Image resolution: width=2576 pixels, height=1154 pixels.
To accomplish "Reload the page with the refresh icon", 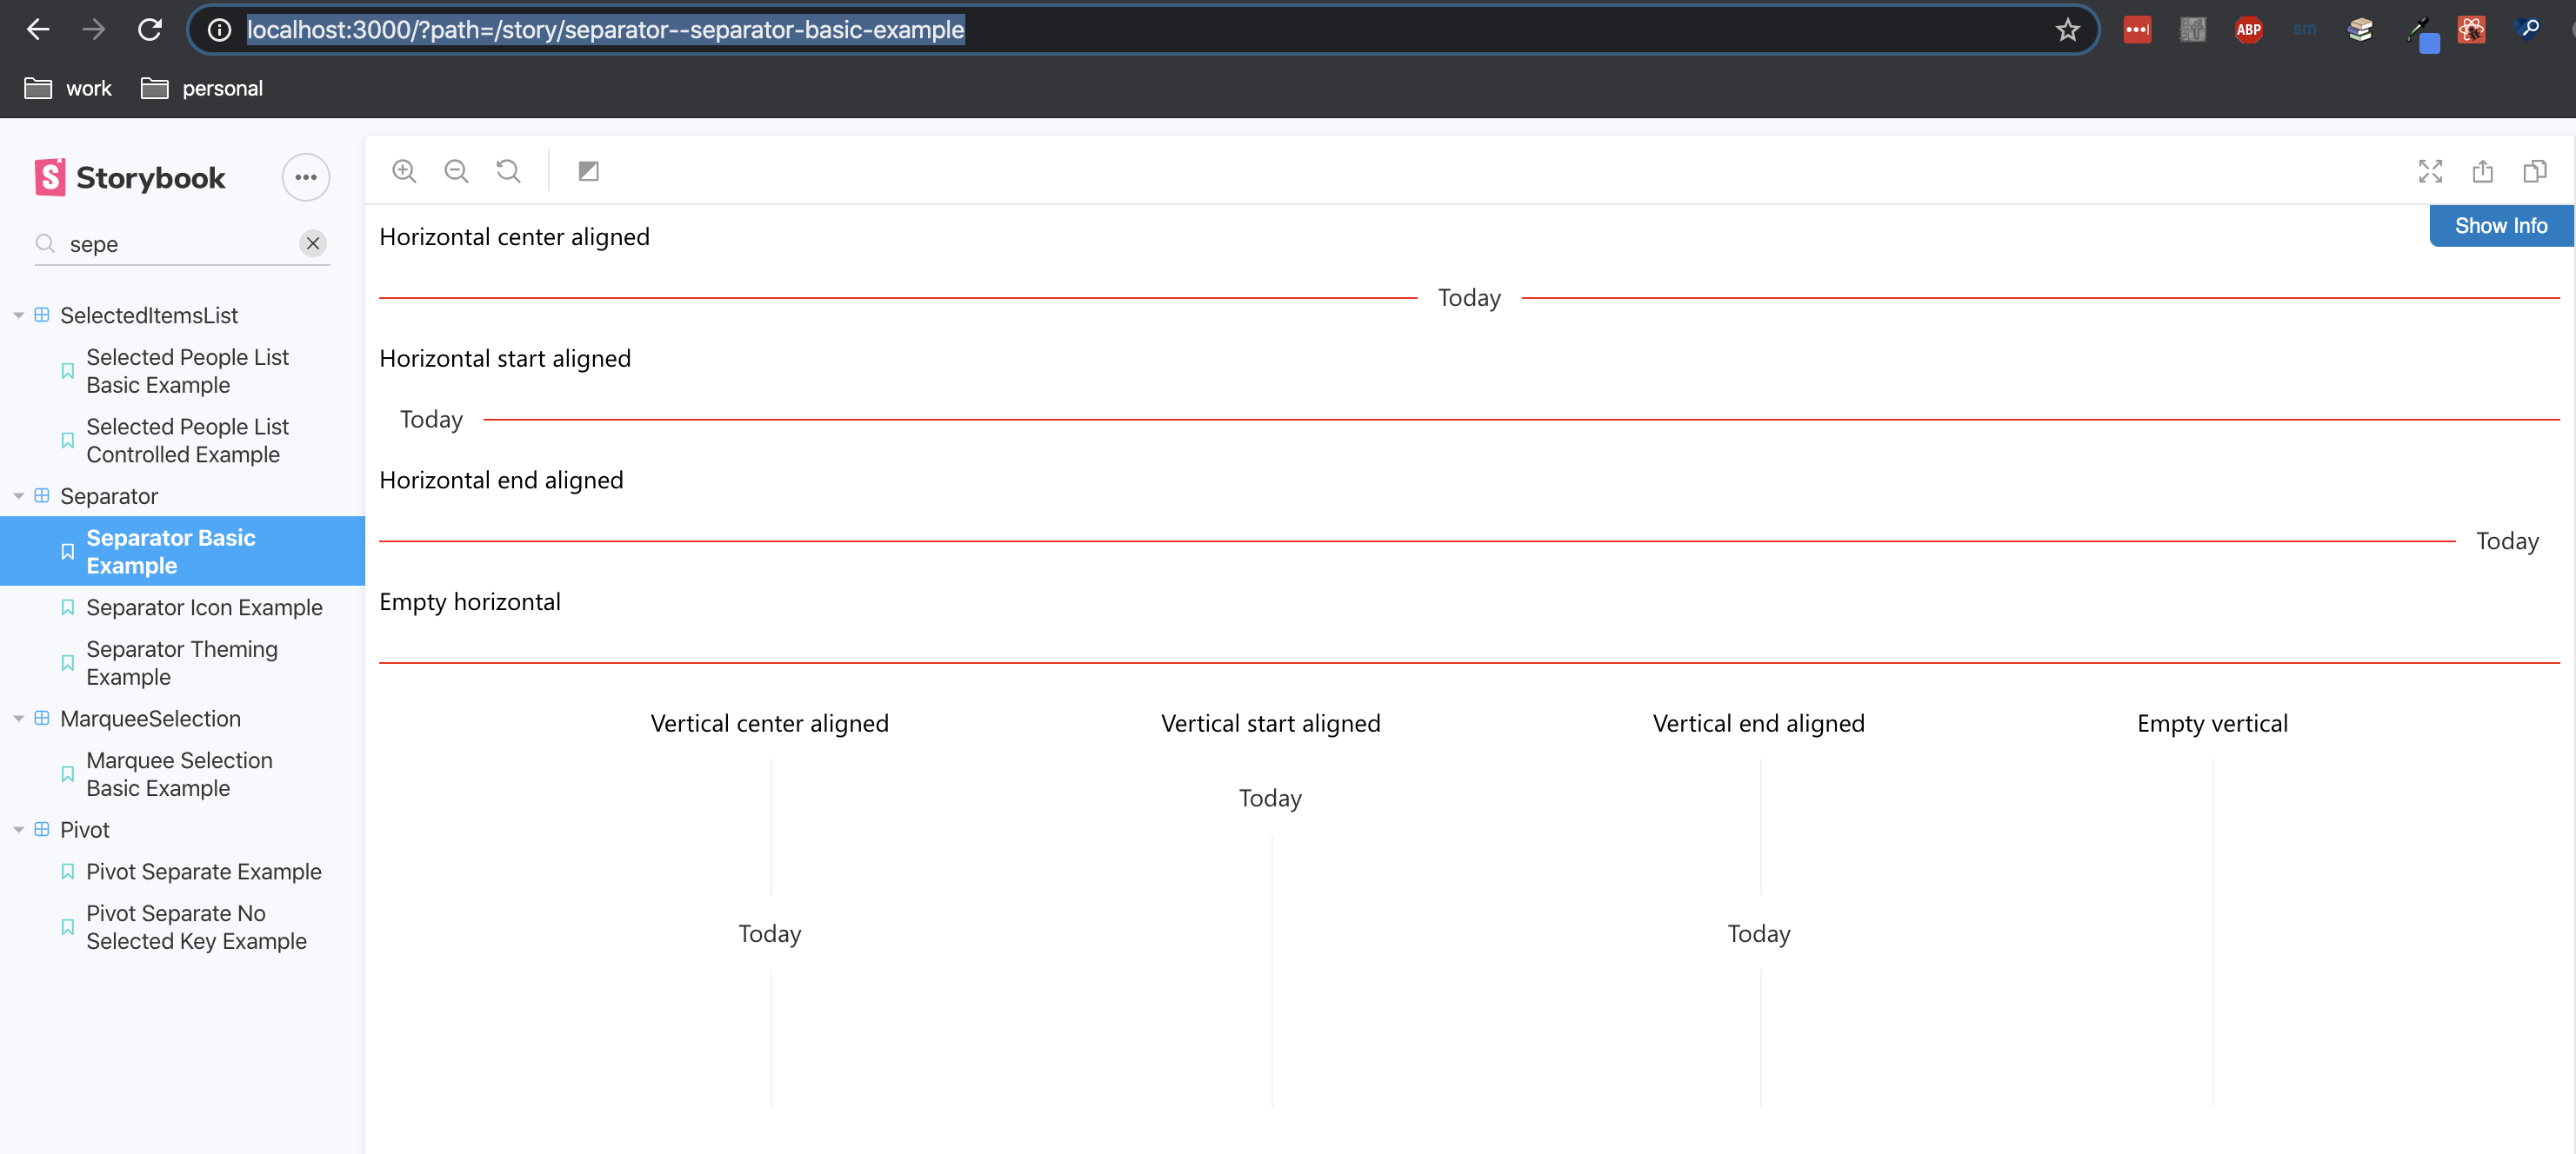I will pyautogui.click(x=150, y=29).
